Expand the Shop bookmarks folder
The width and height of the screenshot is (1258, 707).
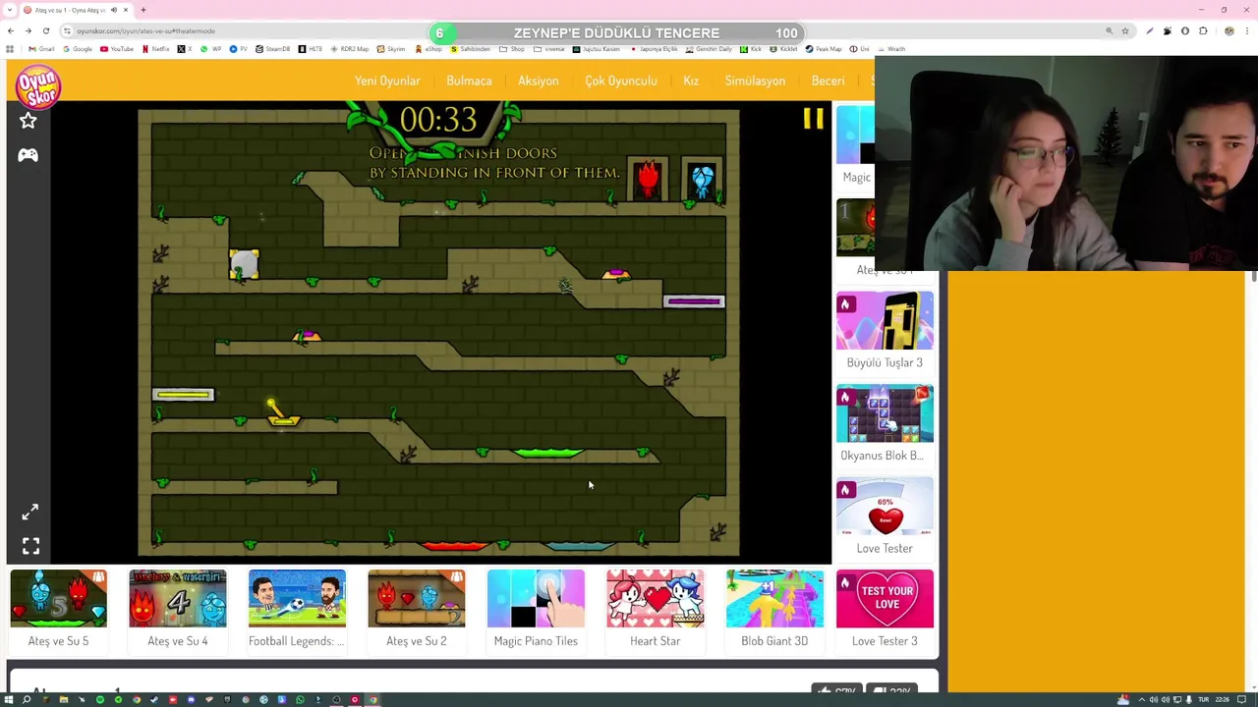512,49
